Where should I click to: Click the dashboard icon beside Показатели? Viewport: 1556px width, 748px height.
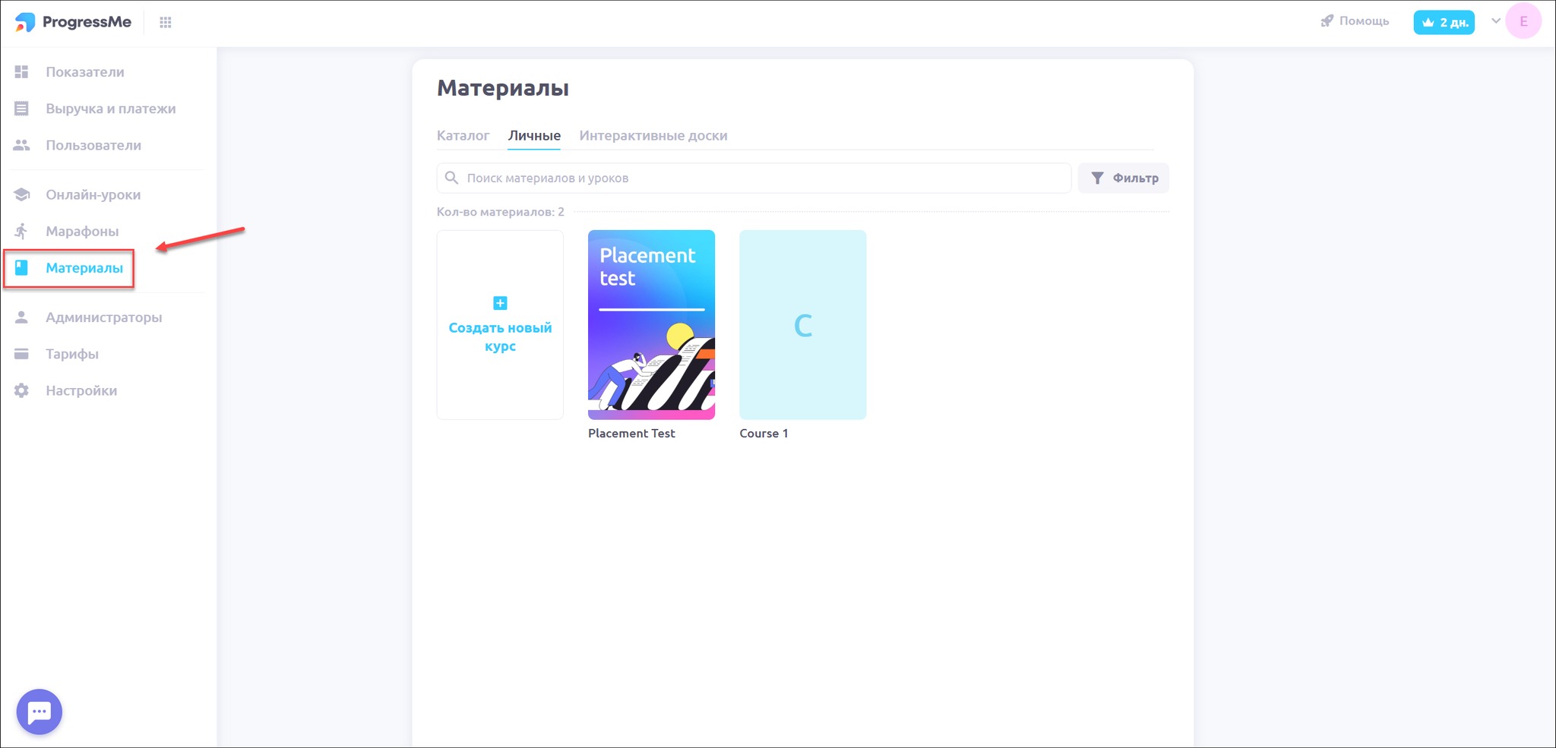point(21,72)
